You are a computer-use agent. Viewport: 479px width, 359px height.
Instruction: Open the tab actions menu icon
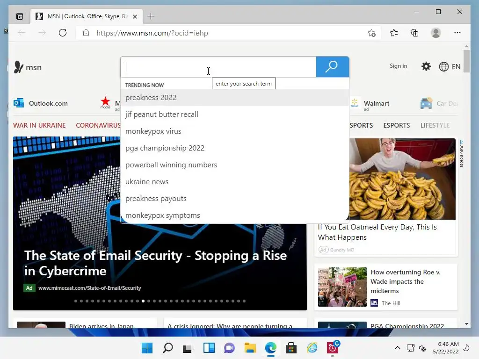tap(20, 16)
